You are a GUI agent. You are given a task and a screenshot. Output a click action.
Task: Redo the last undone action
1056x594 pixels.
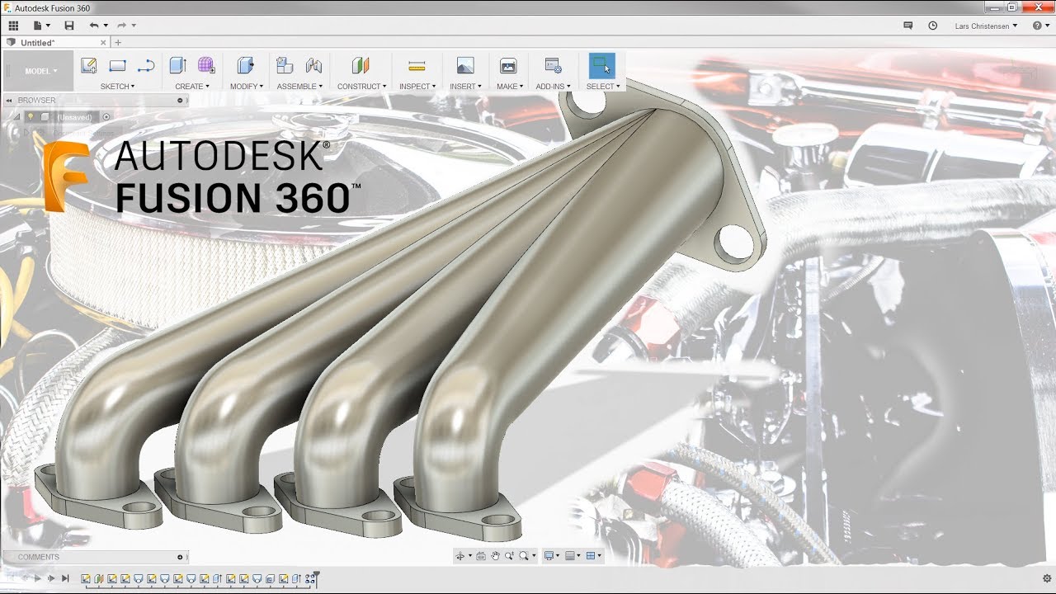click(121, 26)
